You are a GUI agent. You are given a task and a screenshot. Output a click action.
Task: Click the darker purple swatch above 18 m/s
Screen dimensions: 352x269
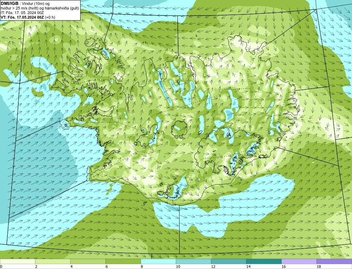click(x=334, y=261)
